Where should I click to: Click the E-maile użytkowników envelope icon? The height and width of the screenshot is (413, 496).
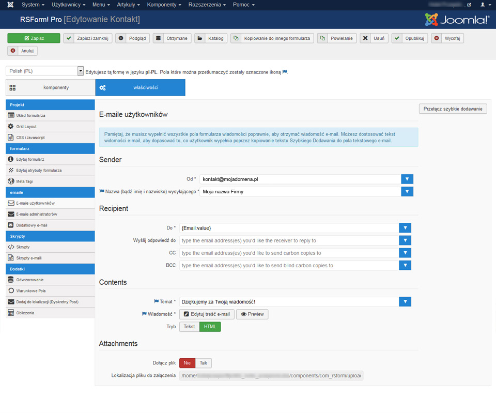pos(11,203)
